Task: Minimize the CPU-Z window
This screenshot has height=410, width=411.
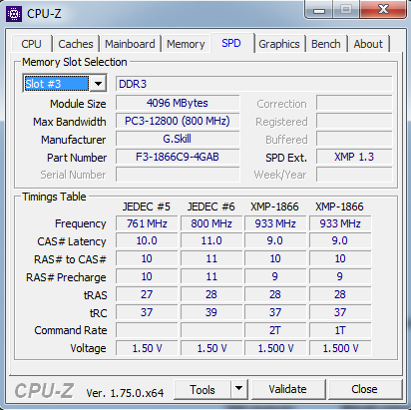Action: click(x=319, y=11)
